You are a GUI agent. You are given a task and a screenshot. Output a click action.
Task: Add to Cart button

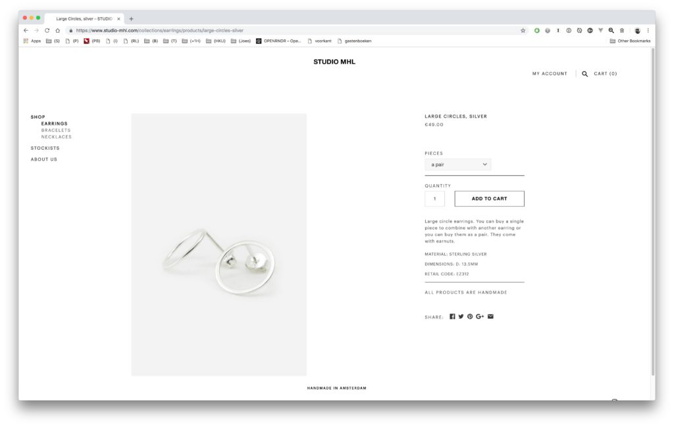pos(489,198)
